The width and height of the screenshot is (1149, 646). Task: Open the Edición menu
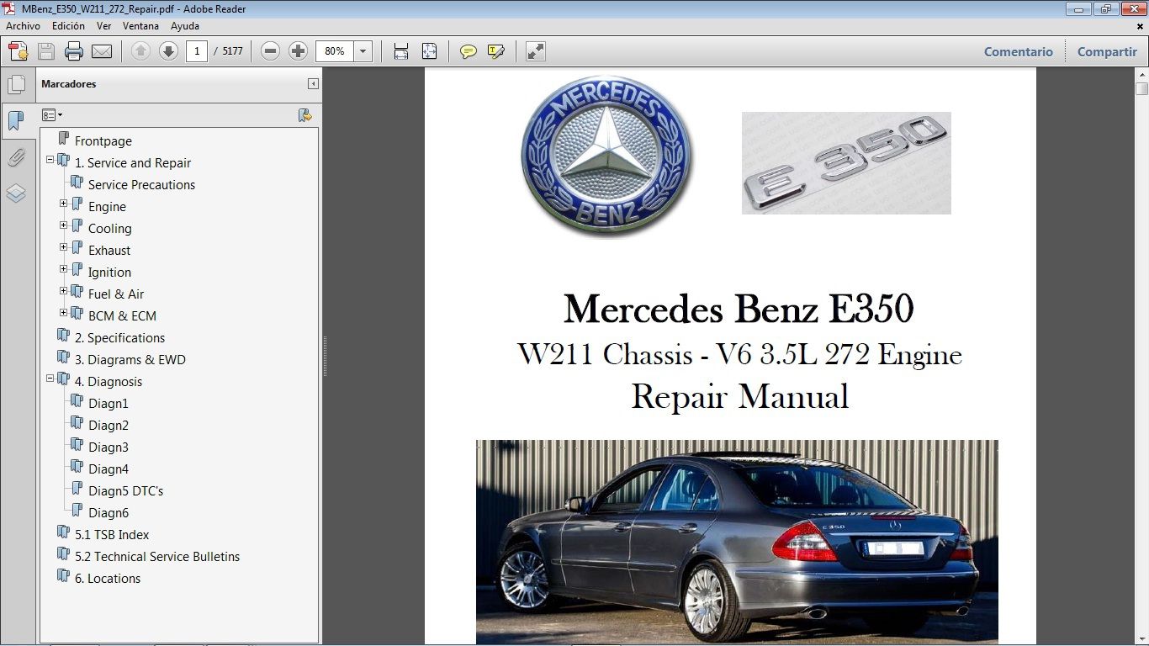click(67, 26)
